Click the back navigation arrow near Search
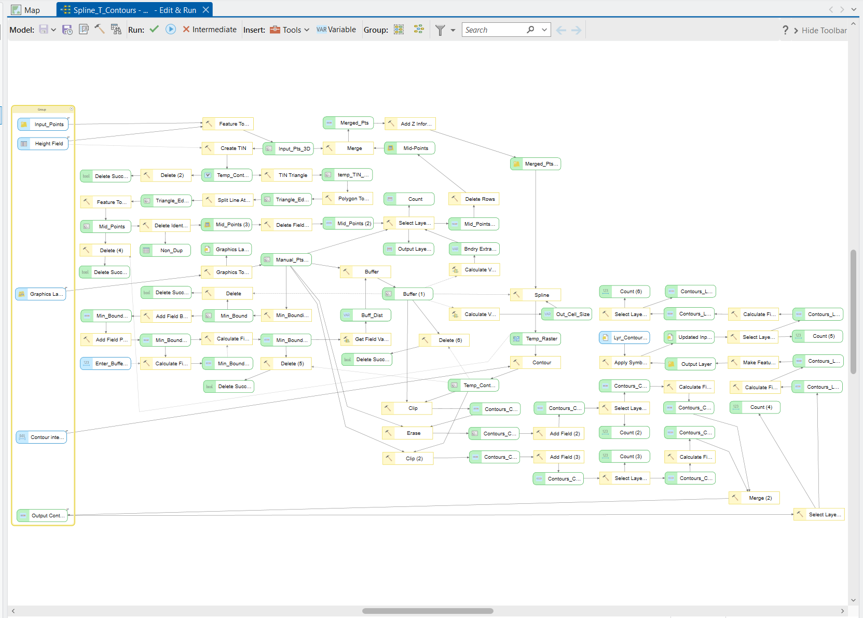Viewport: 863px width, 618px height. click(x=561, y=30)
